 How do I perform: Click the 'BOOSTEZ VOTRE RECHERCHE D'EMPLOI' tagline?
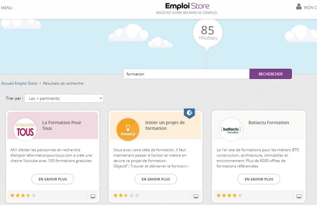(x=187, y=13)
